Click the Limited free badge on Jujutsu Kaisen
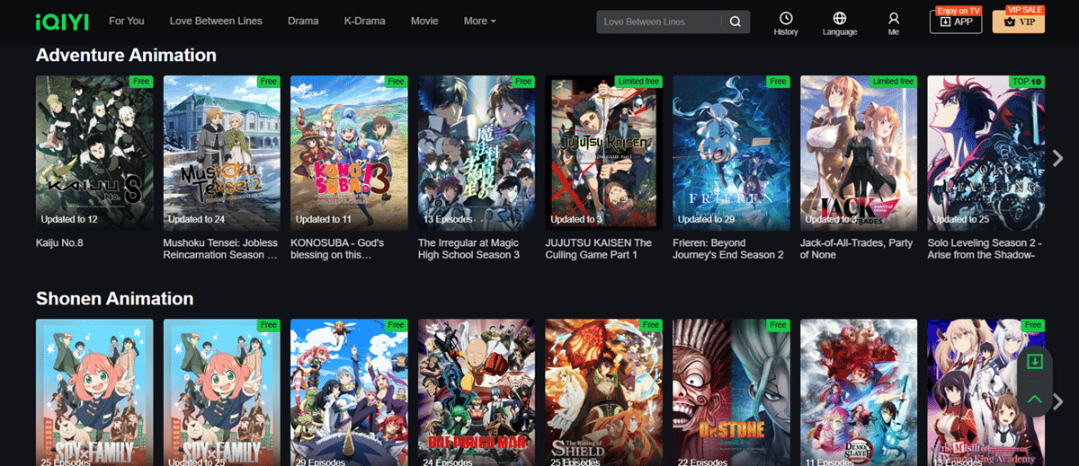The width and height of the screenshot is (1079, 466). pos(638,82)
